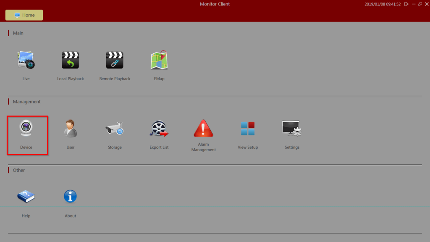The height and width of the screenshot is (242, 430).
Task: Click the logout icon top right
Action: click(x=406, y=4)
